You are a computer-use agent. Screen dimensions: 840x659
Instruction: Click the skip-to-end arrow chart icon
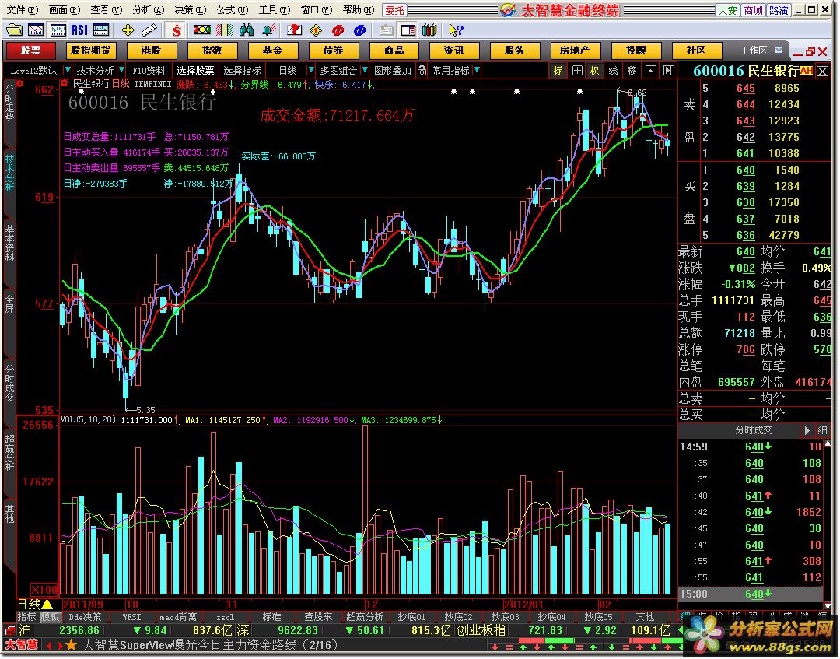click(669, 70)
